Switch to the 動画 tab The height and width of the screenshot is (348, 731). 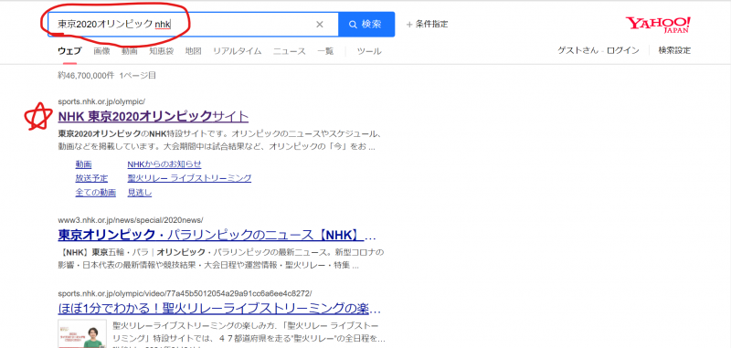pyautogui.click(x=130, y=51)
